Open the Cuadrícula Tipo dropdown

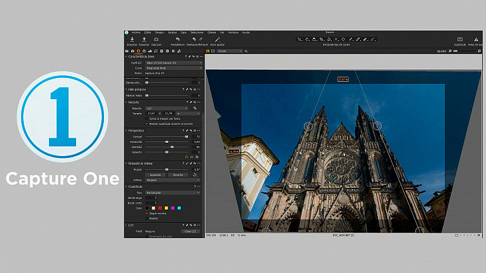point(172,192)
